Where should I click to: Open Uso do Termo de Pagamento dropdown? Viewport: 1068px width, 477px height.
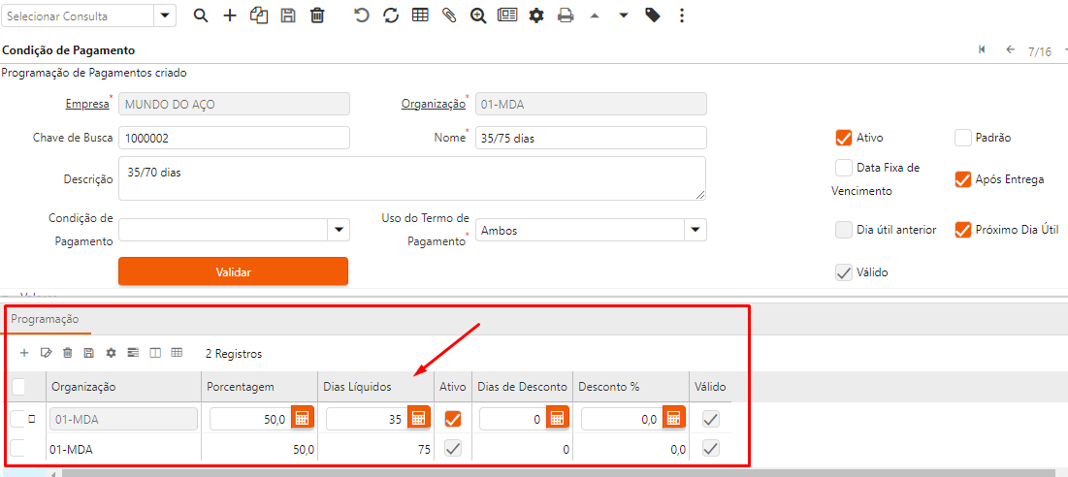[695, 230]
